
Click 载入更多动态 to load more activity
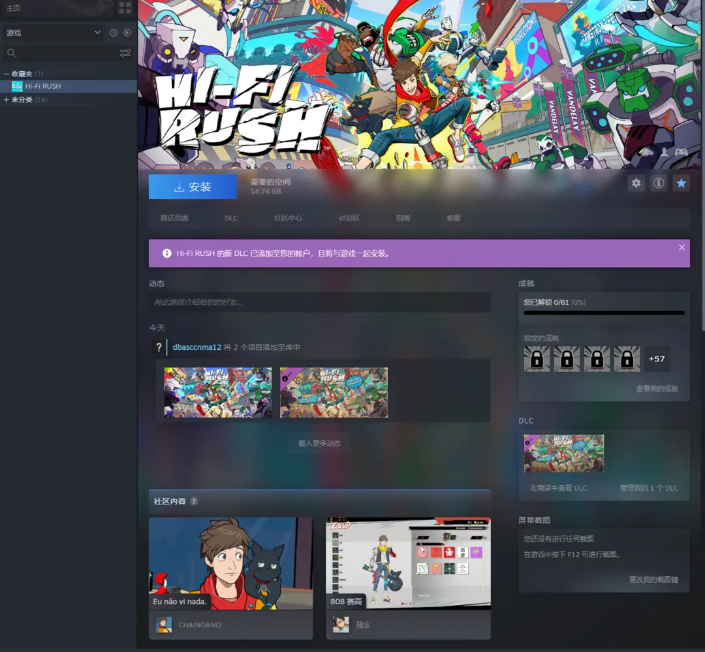point(319,443)
